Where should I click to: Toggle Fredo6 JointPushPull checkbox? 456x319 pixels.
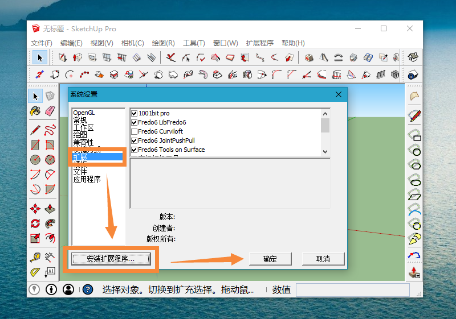pyautogui.click(x=134, y=140)
